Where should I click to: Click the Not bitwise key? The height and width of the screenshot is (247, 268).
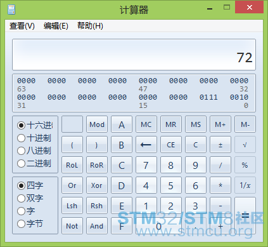(72, 226)
